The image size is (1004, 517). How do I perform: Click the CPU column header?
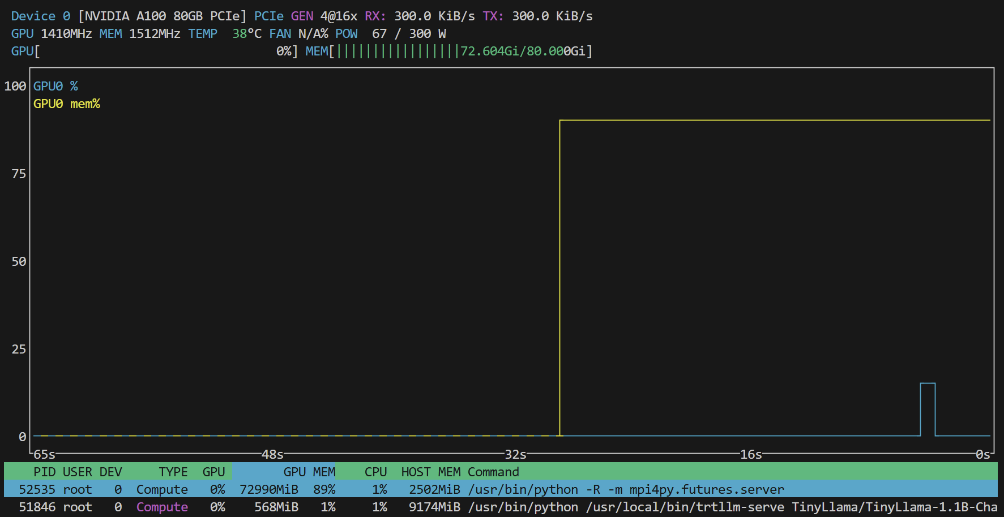pos(375,472)
